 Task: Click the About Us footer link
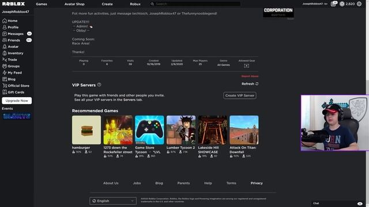(111, 183)
